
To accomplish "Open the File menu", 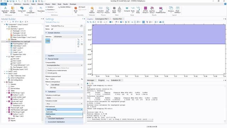I will tap(4, 4).
